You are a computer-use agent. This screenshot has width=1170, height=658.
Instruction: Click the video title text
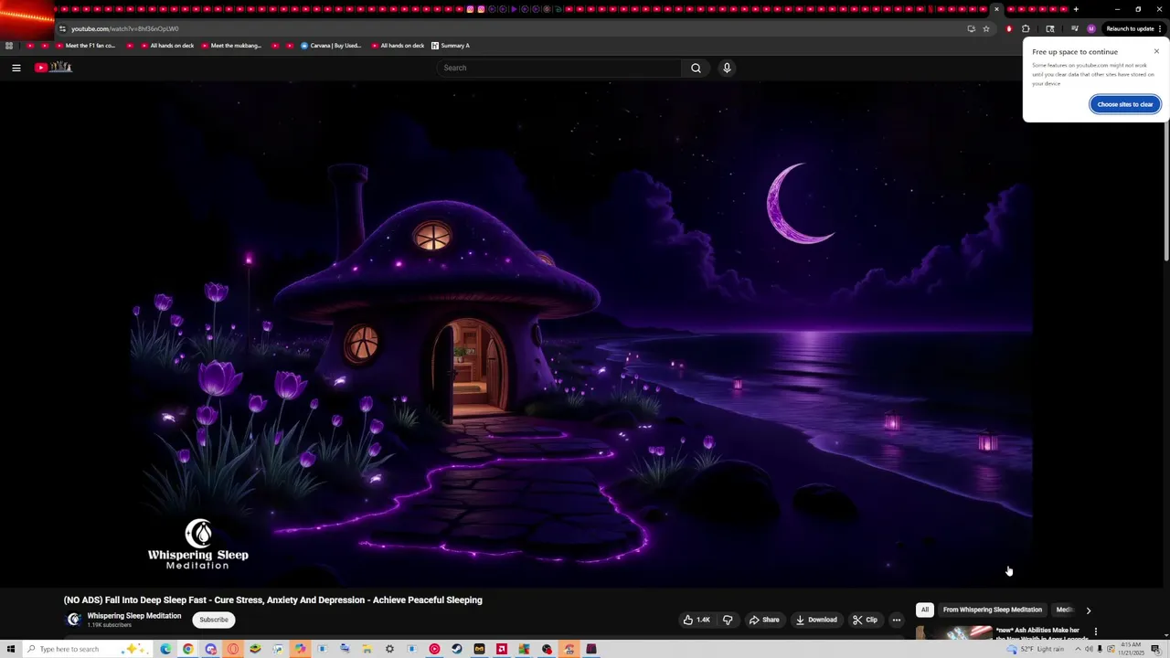click(x=272, y=600)
